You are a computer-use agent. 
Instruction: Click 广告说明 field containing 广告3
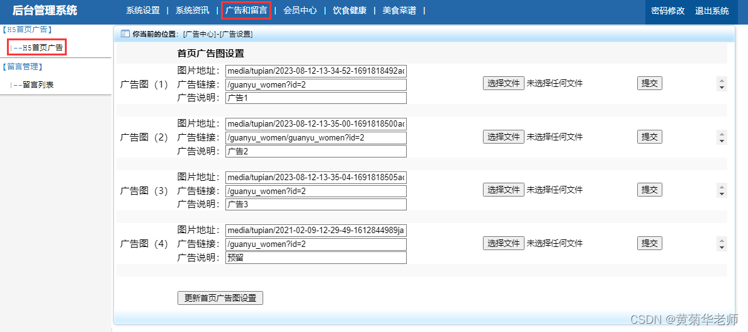point(316,204)
